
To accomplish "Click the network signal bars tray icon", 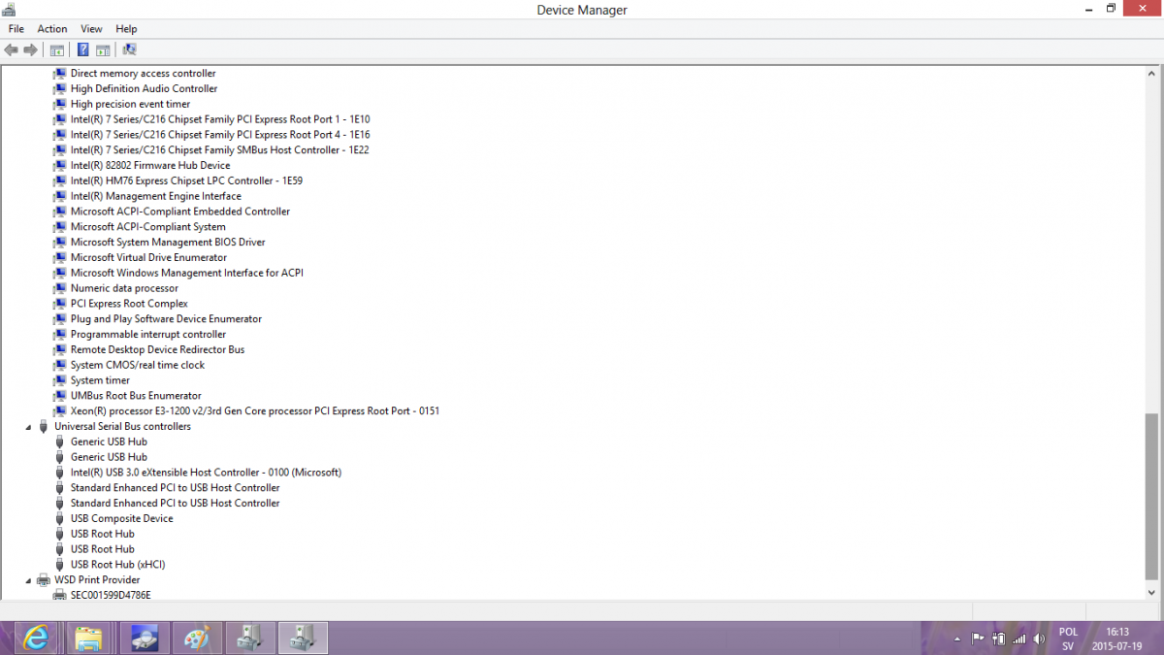I will [1018, 639].
